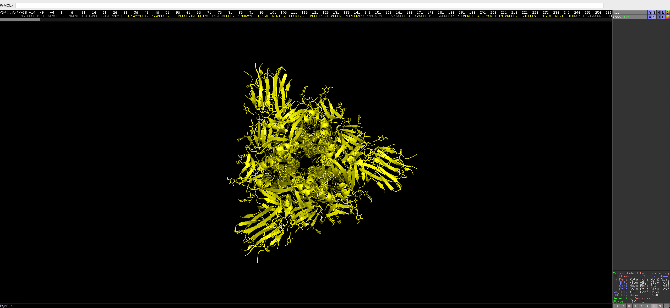Click the Play button in movie controls

point(636,306)
